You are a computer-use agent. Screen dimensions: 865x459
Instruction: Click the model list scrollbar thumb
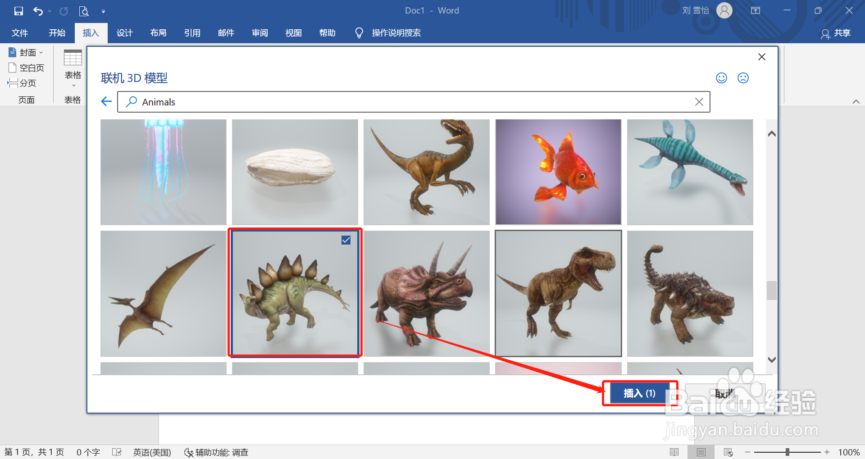pyautogui.click(x=772, y=291)
